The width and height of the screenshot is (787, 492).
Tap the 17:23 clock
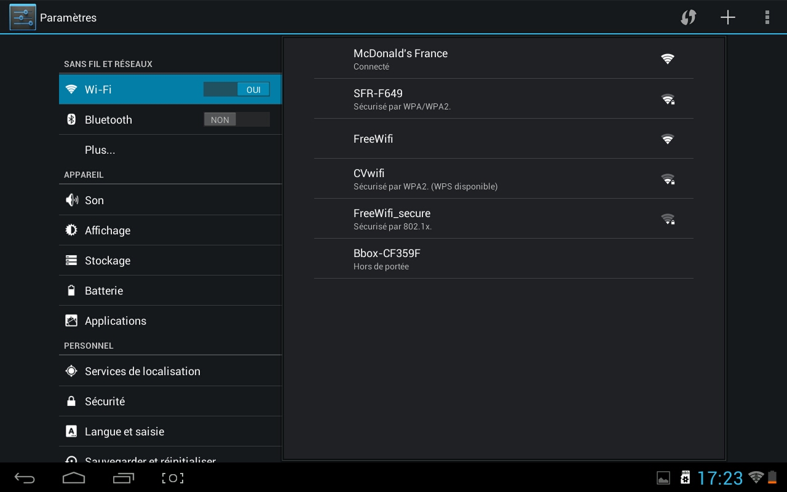(720, 478)
